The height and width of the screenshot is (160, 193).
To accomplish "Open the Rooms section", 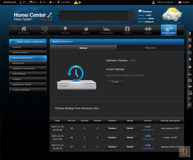I will coord(44,30).
